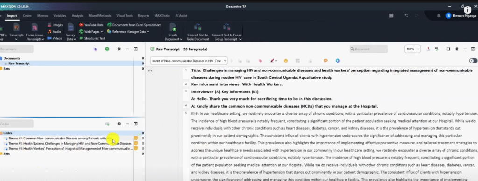The image size is (478, 181).
Task: Click the Redo arrow in the title bar
Action: point(417,15)
